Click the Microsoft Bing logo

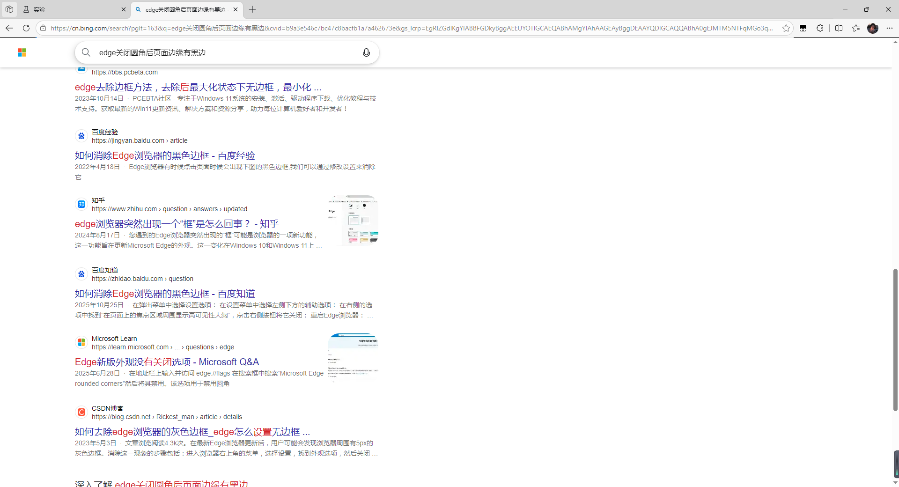coord(22,52)
